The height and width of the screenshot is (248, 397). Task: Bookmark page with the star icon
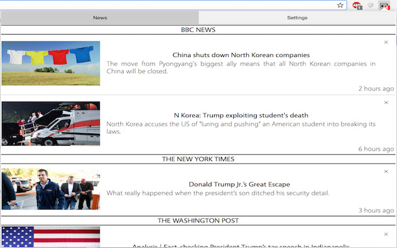point(340,5)
